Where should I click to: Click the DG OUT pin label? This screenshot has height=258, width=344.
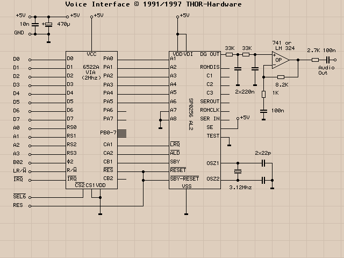(x=210, y=54)
